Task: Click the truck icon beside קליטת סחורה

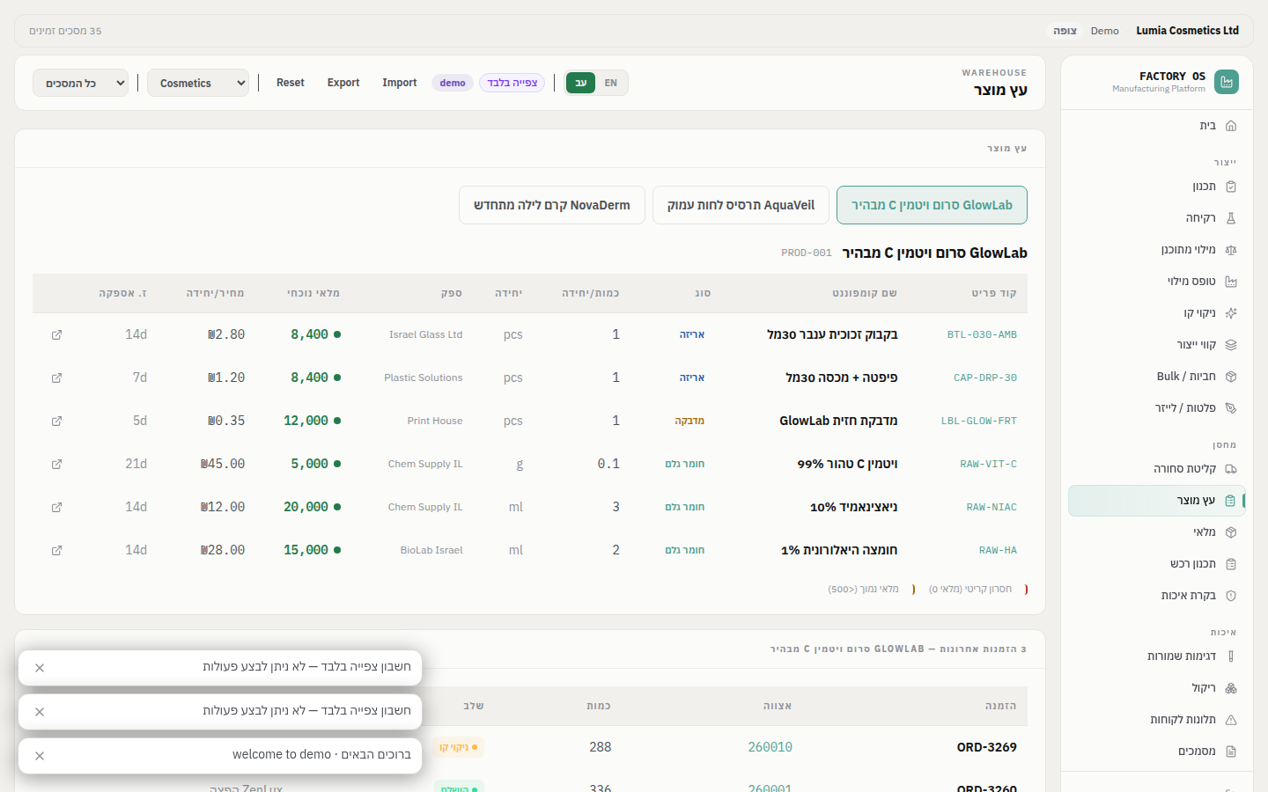Action: click(1231, 469)
